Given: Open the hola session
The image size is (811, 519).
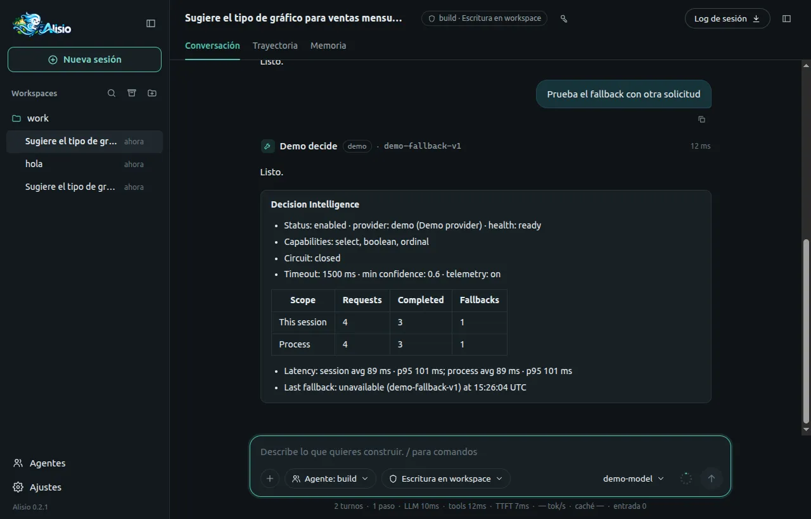Looking at the screenshot, I should tap(84, 164).
